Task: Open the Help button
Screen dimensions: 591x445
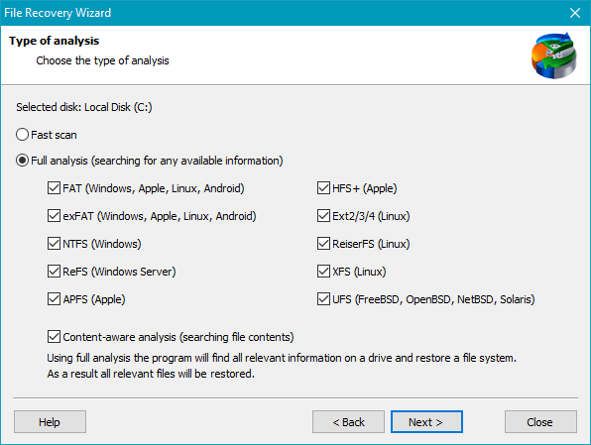Action: click(x=50, y=421)
